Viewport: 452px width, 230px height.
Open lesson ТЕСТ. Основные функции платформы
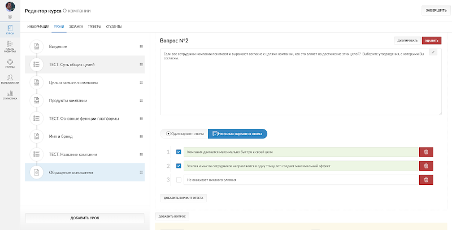(x=85, y=119)
